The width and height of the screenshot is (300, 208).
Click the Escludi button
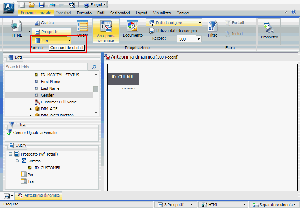(235, 23)
